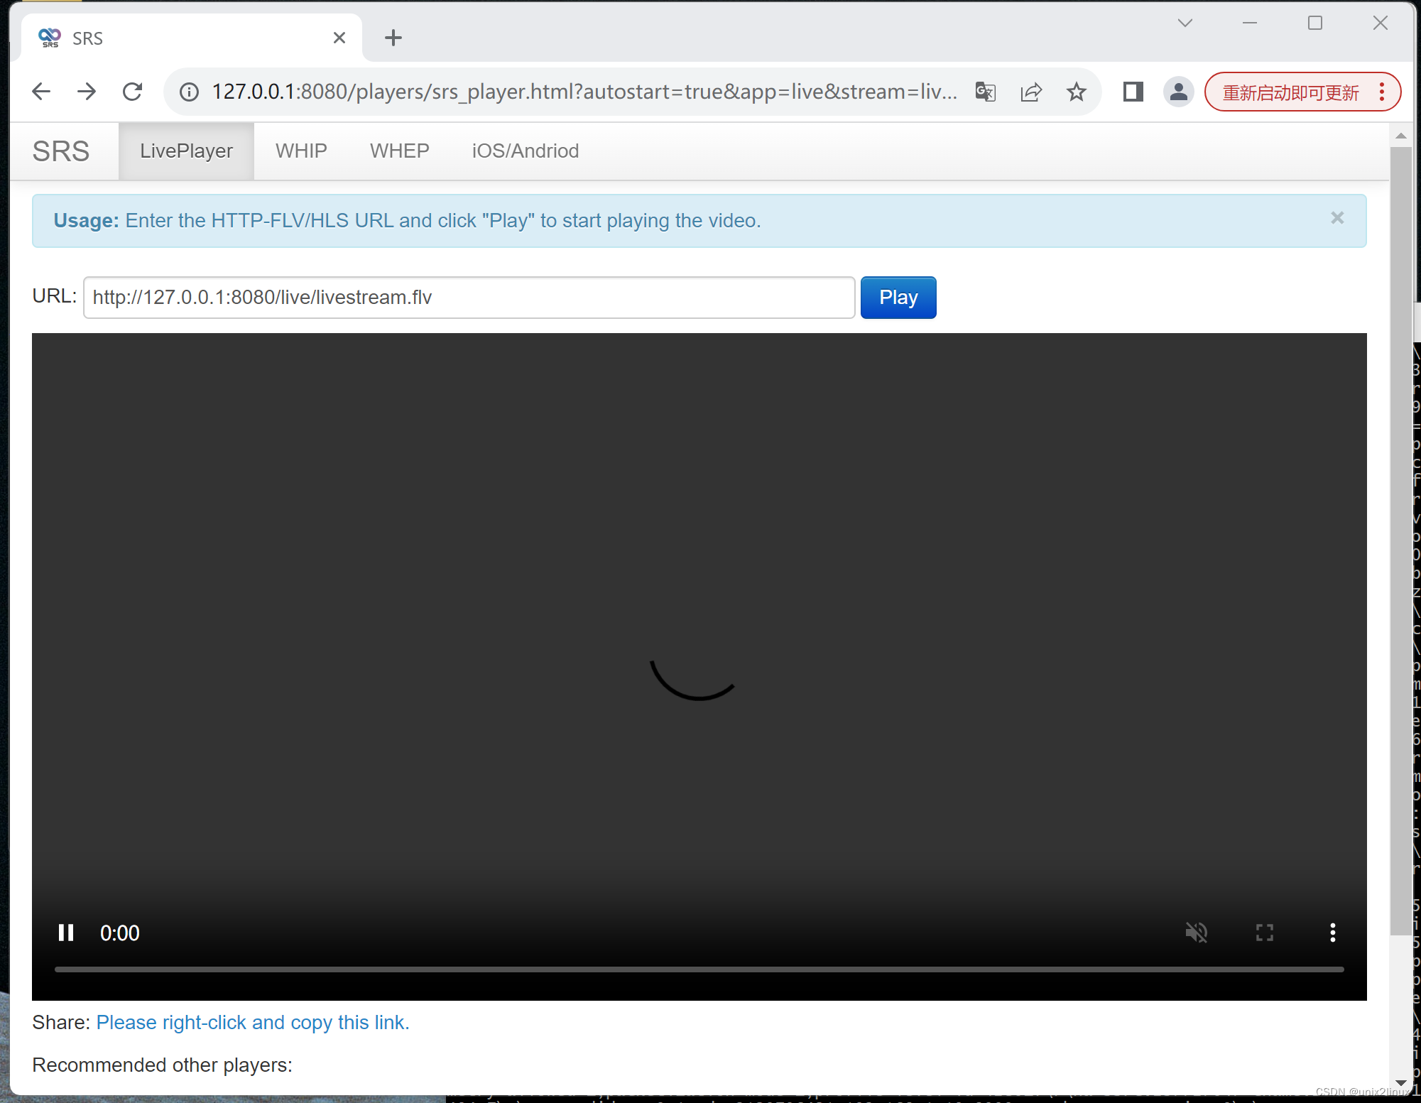Dismiss the Usage info banner
Screen dimensions: 1421x1103
point(1336,218)
